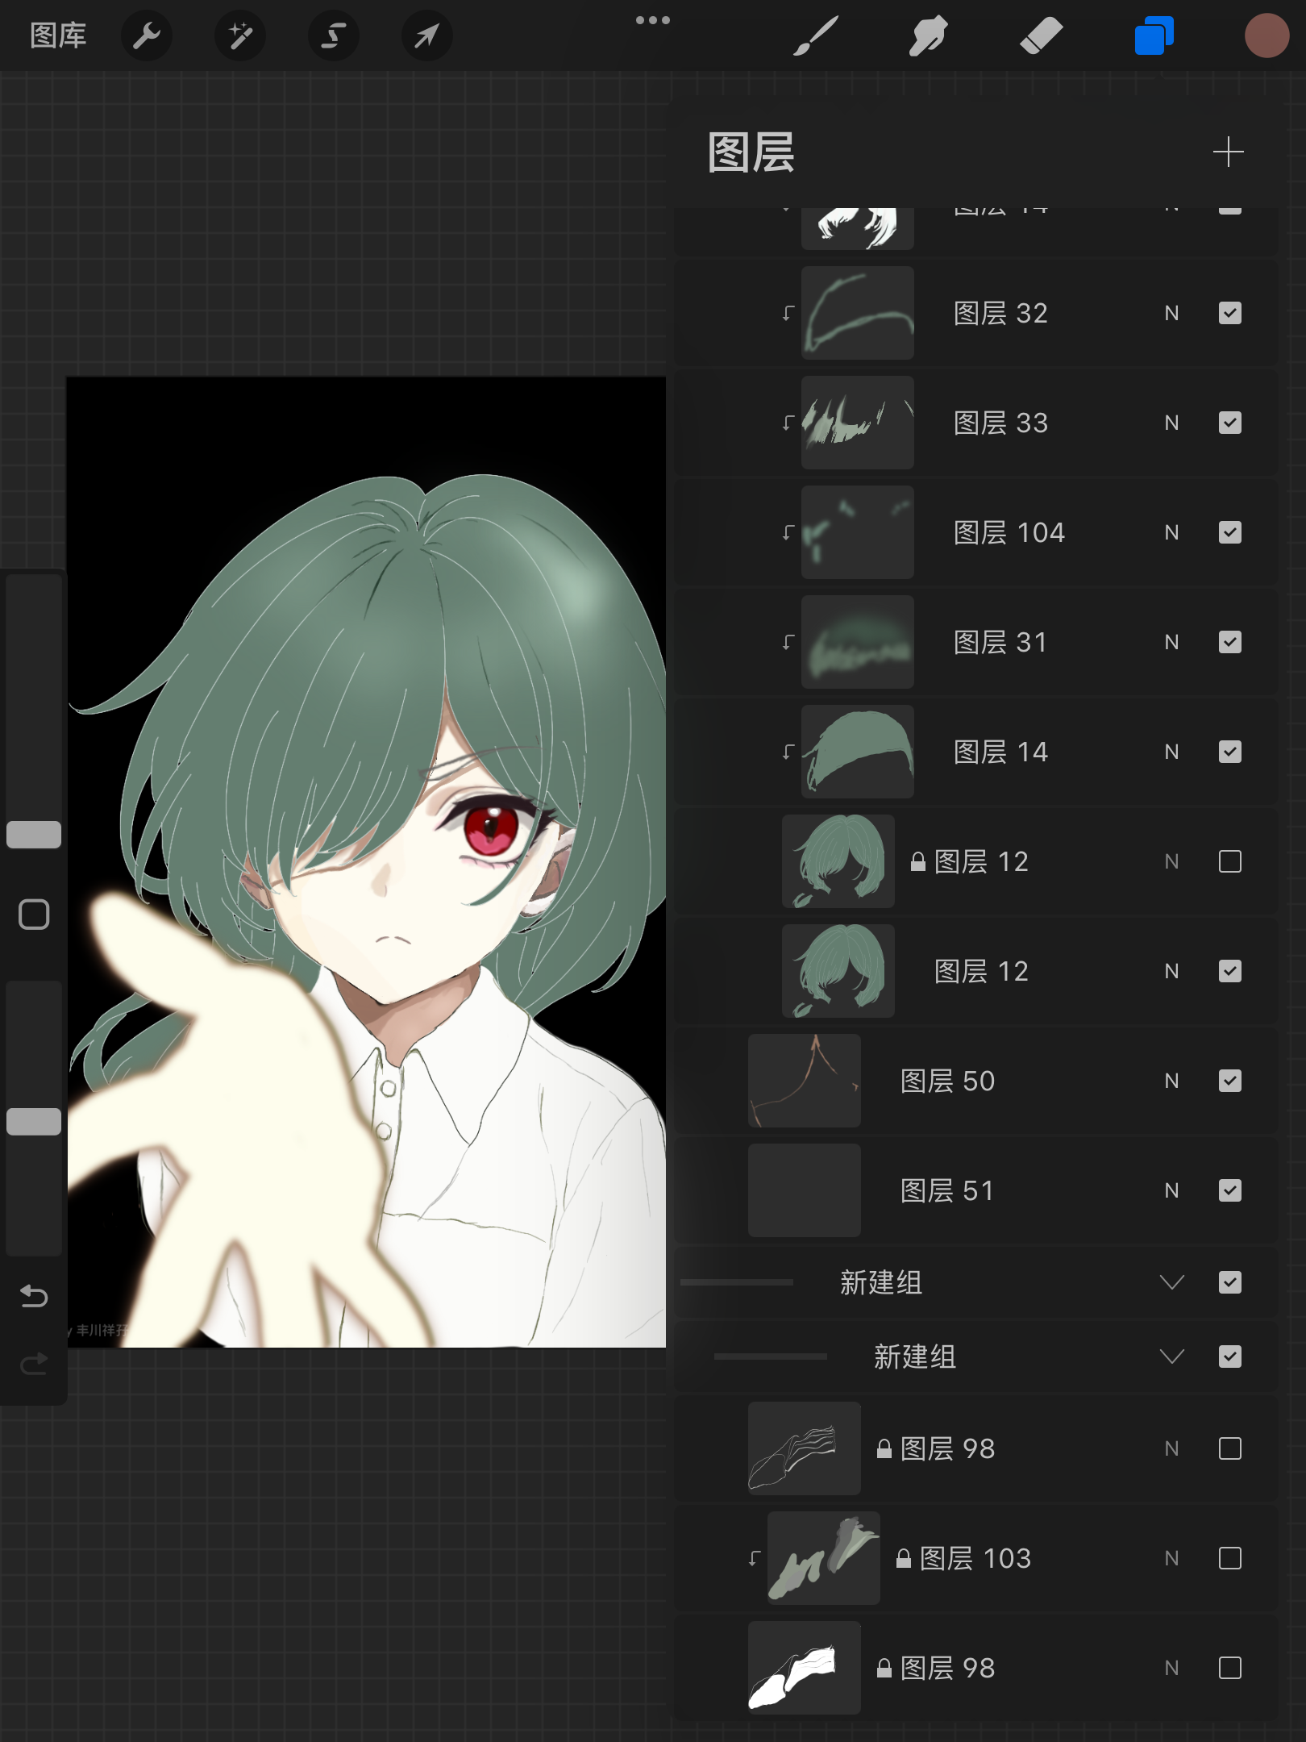Screen dimensions: 1306x1742
Task: Select the 图层 104 thumbnail
Action: (x=857, y=532)
